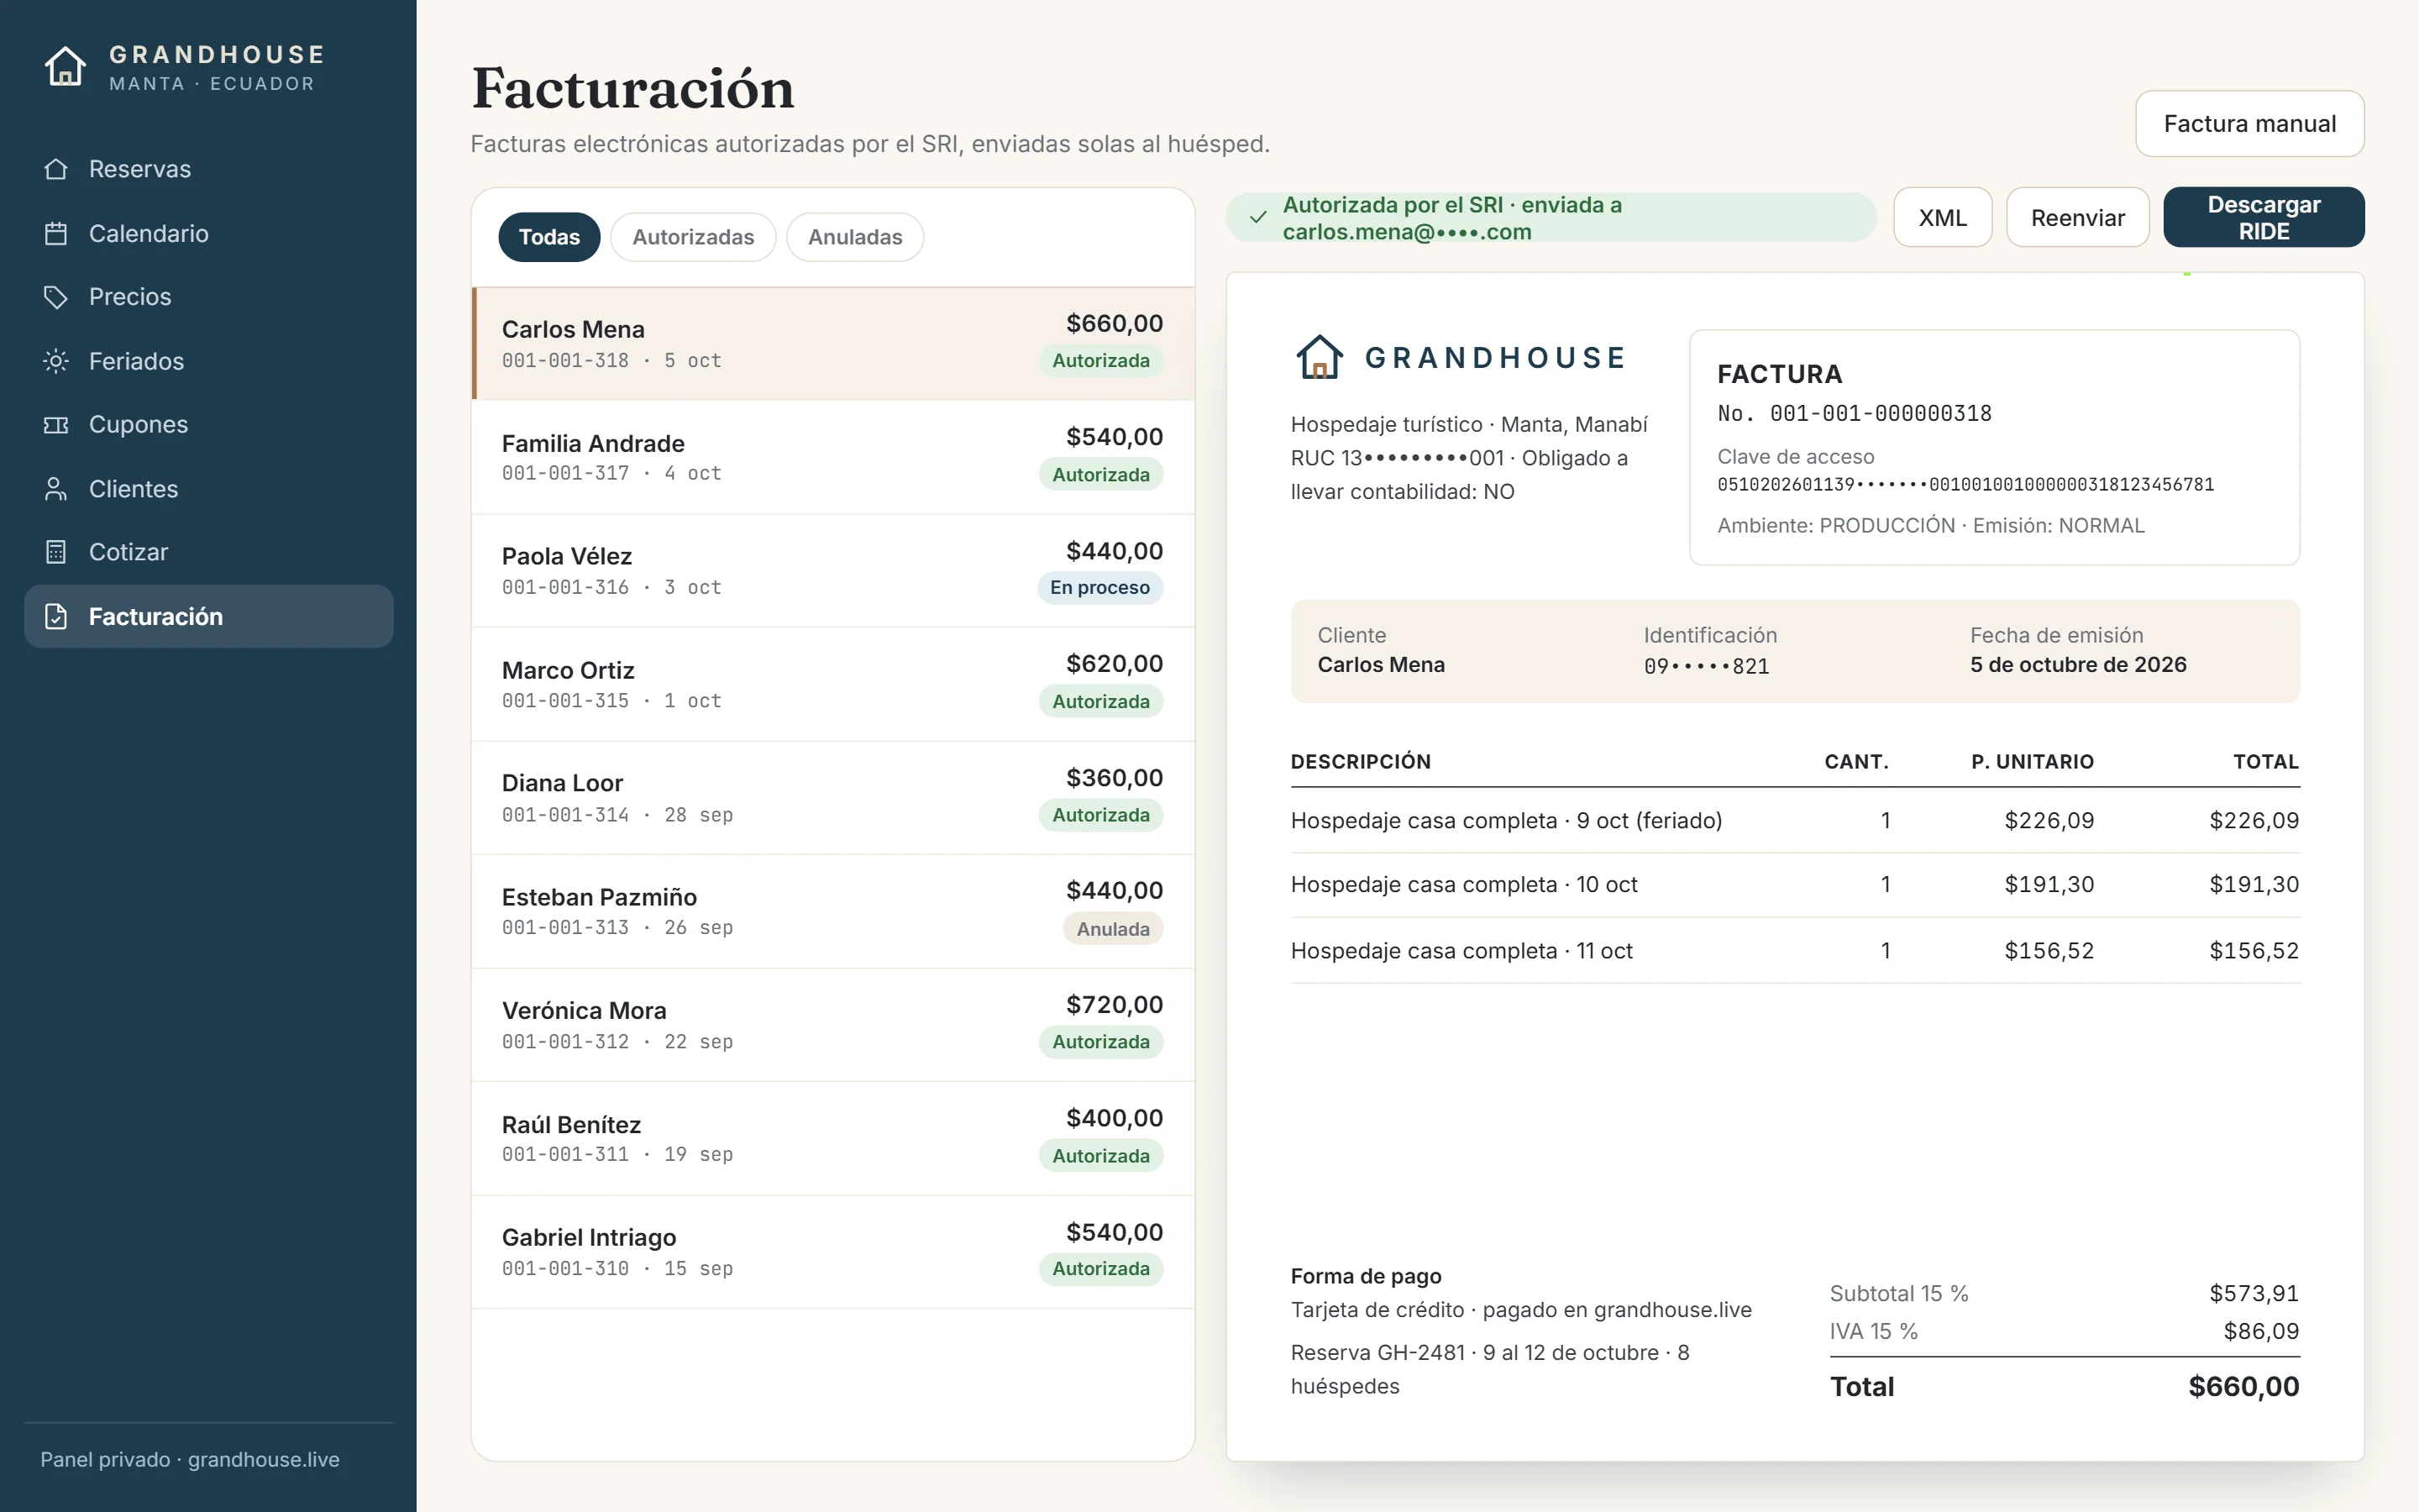Click Descargar RIDE button
This screenshot has height=1512, width=2419.
[2263, 217]
